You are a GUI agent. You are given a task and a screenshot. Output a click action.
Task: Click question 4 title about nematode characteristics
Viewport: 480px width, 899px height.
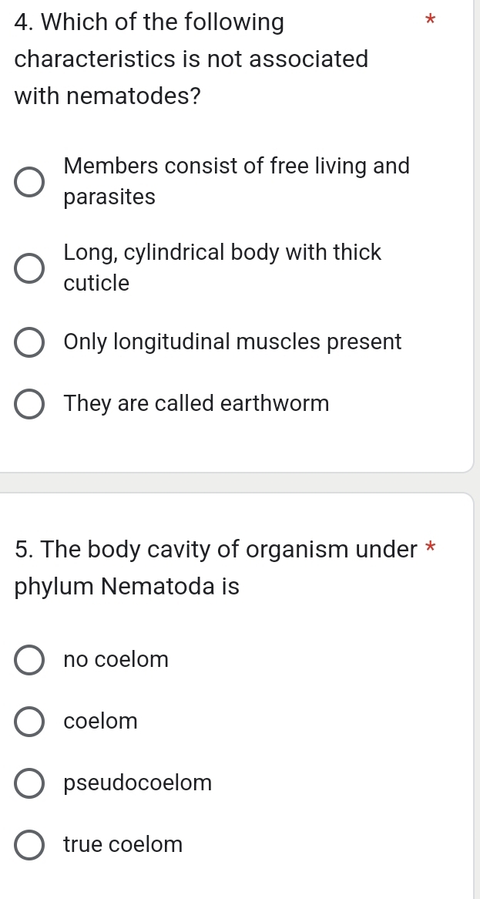(x=191, y=59)
